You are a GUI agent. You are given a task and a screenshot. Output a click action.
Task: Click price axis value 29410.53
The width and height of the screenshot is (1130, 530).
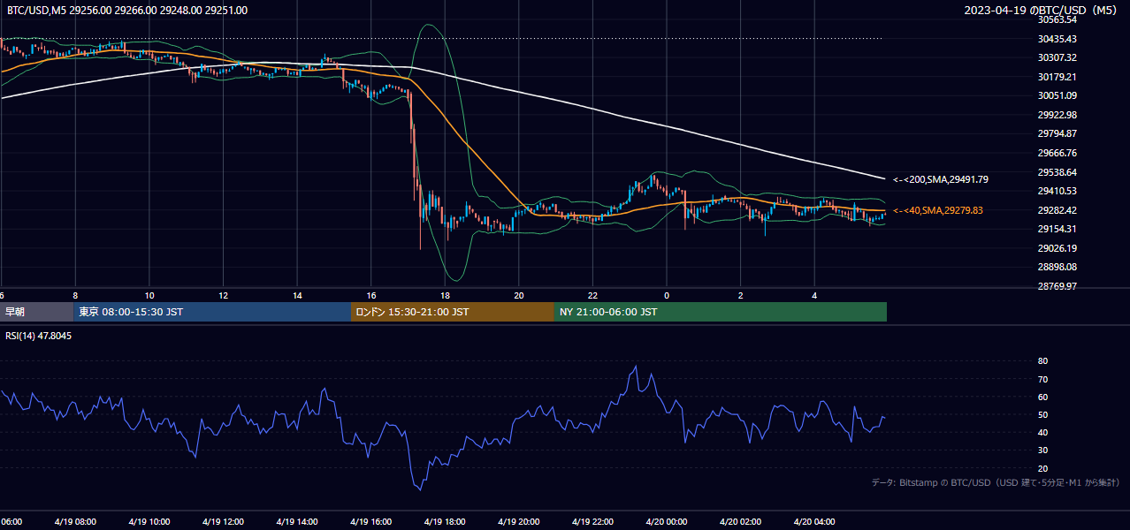1057,191
